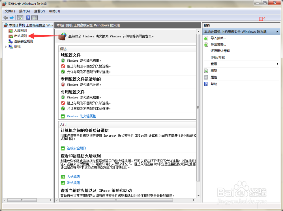This screenshot has height=211, width=283.
Task: Click the center pane horizontal scrollbar thumb
Action: 116,200
